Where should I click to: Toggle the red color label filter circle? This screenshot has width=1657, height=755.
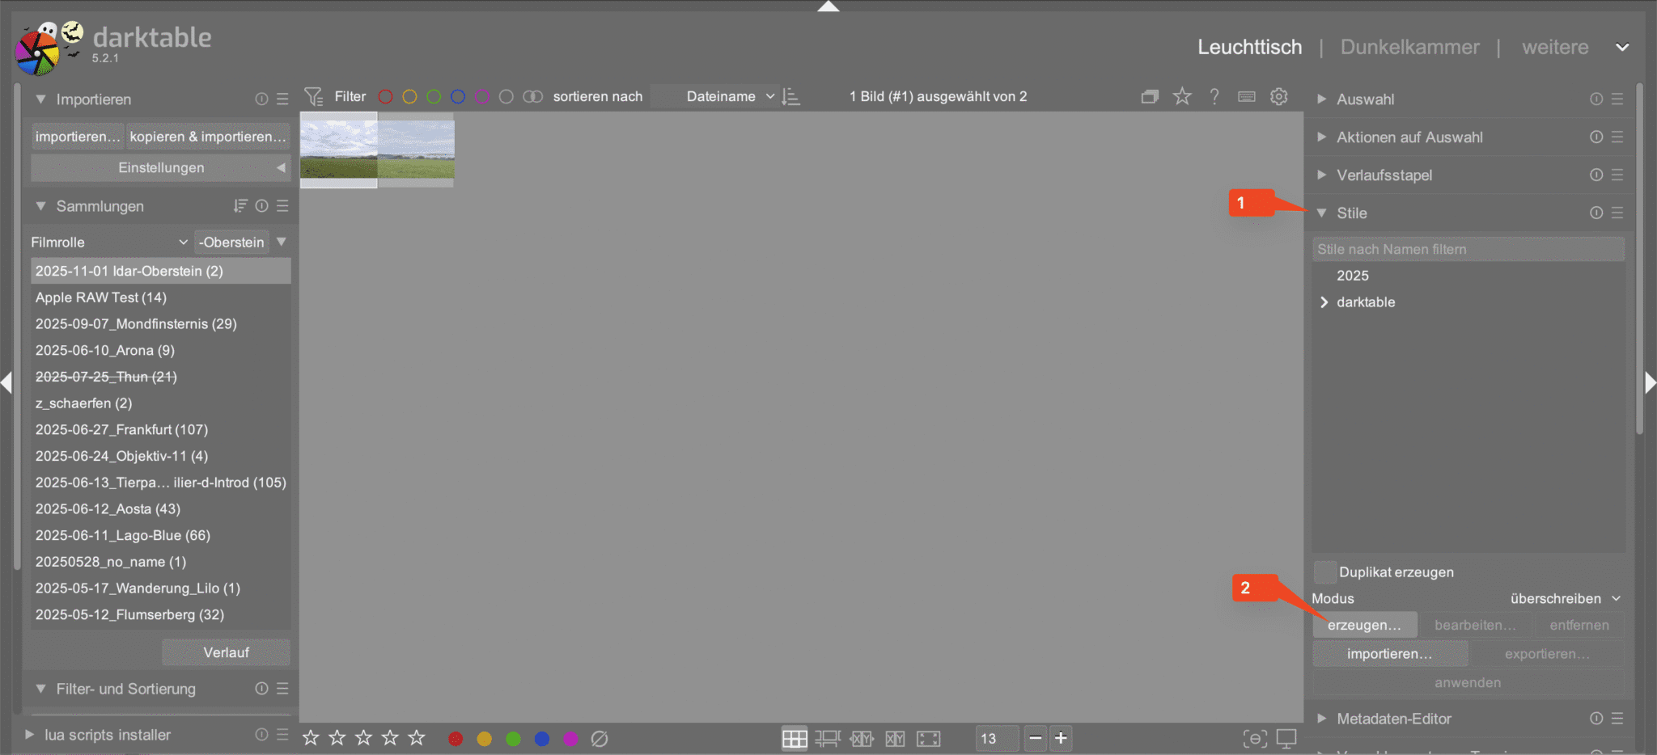(x=386, y=97)
